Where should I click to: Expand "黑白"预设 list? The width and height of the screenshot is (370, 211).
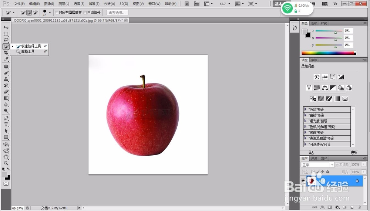[305, 133]
